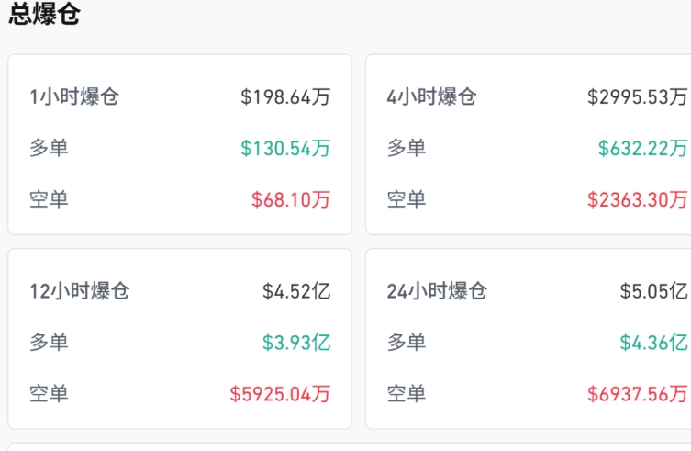The width and height of the screenshot is (691, 451).
Task: Click the $4.52亿 twelve-hour liquidation total
Action: [x=296, y=291]
